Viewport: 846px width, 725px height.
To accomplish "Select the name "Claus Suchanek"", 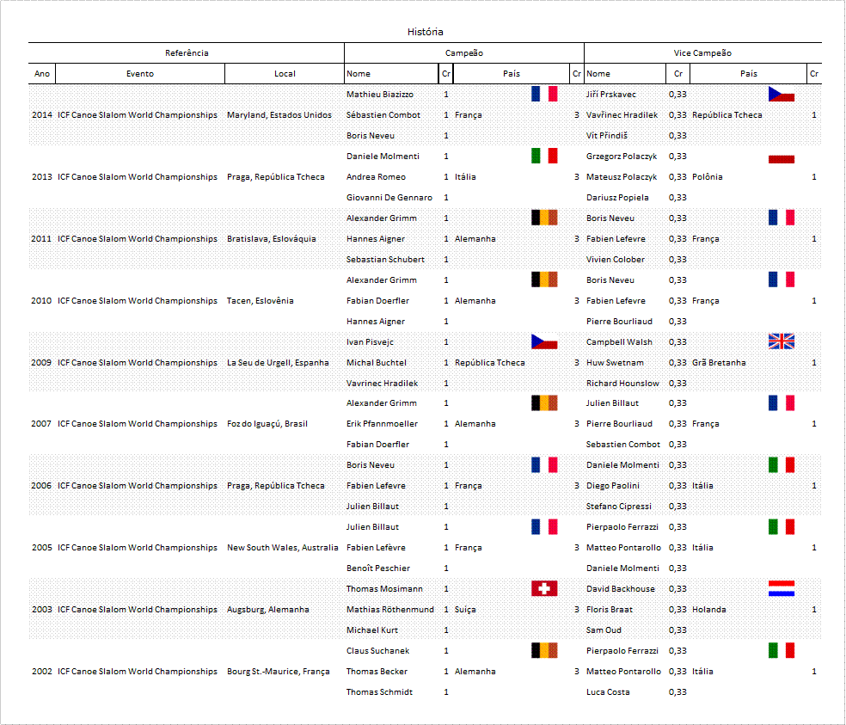I will coord(377,650).
